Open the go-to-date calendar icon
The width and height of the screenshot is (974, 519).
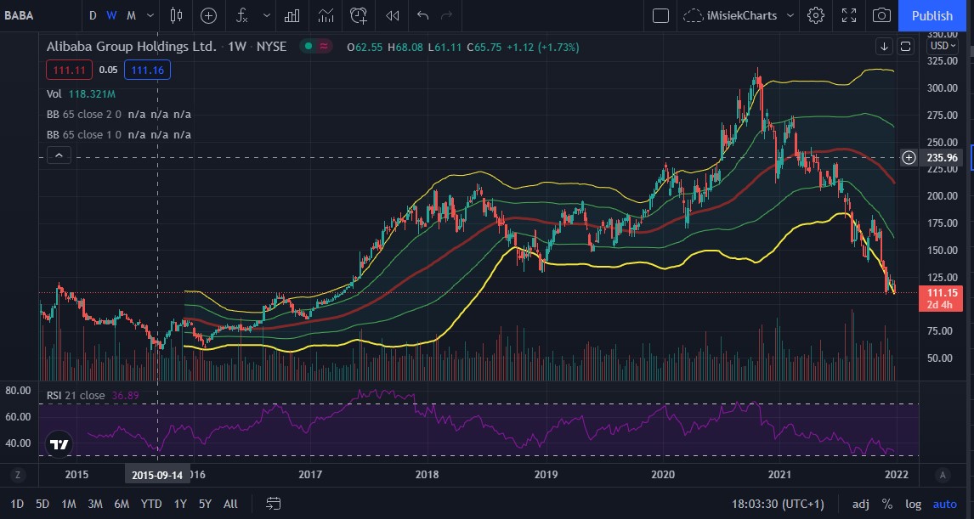point(274,504)
